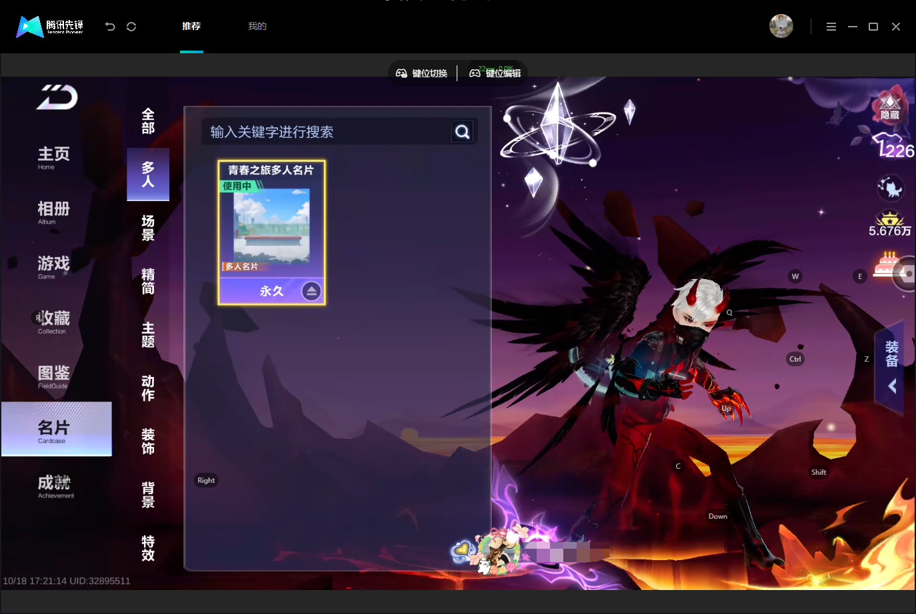Open 游戏 Game in sidebar
916x614 pixels.
(x=53, y=267)
